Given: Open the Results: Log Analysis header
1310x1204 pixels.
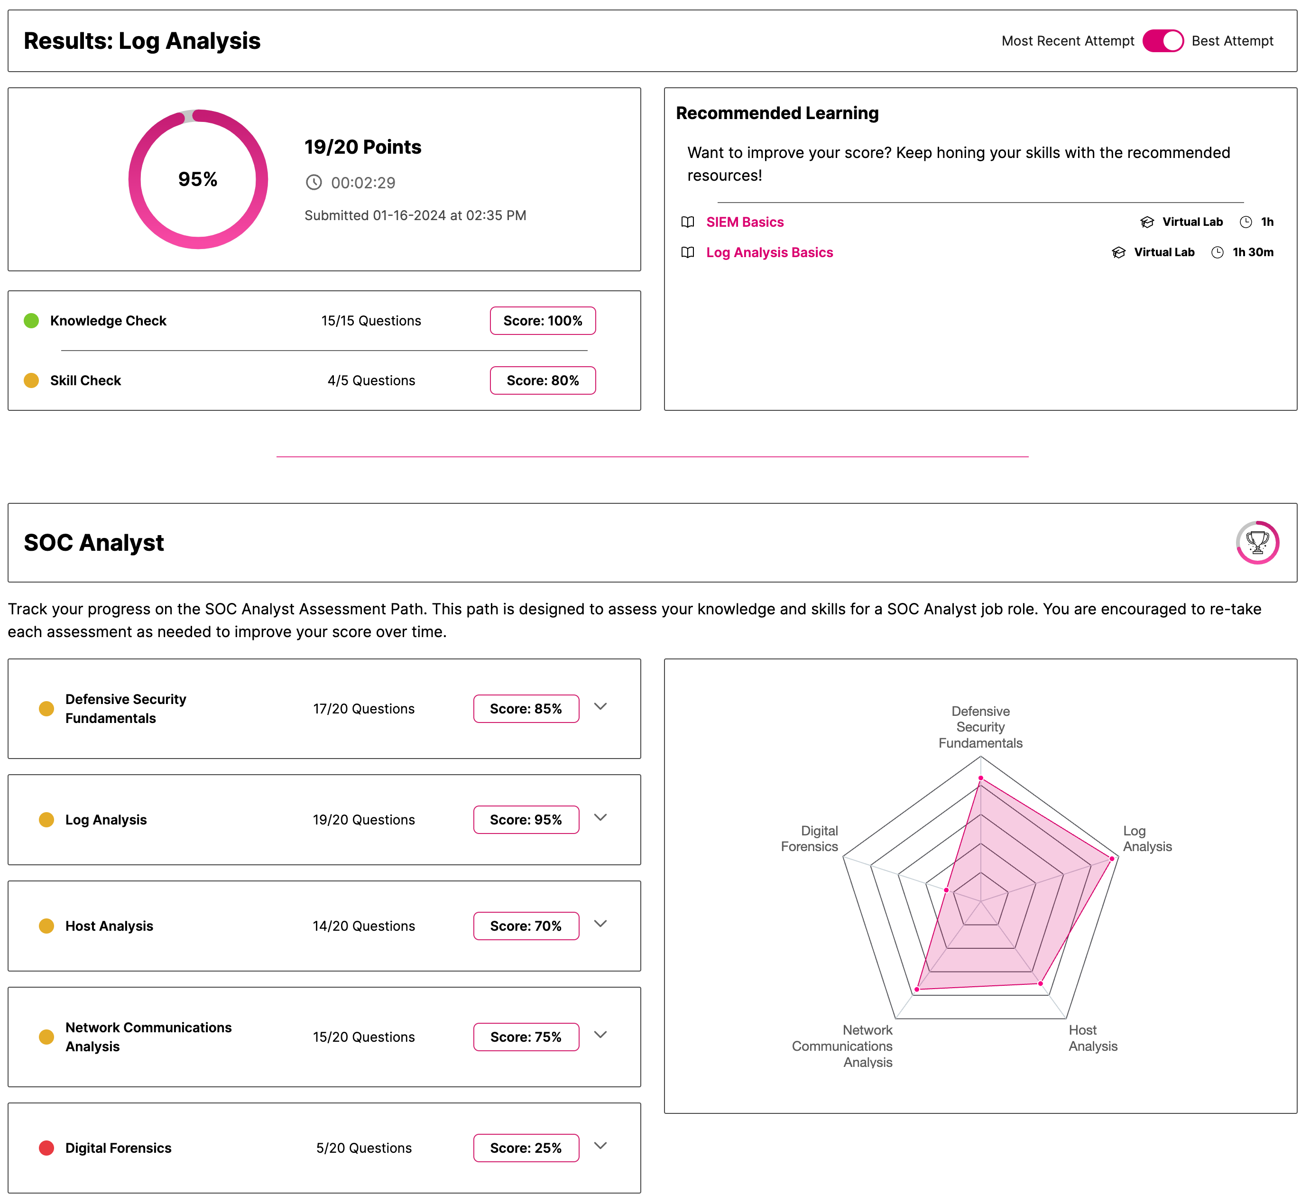Looking at the screenshot, I should [x=142, y=40].
